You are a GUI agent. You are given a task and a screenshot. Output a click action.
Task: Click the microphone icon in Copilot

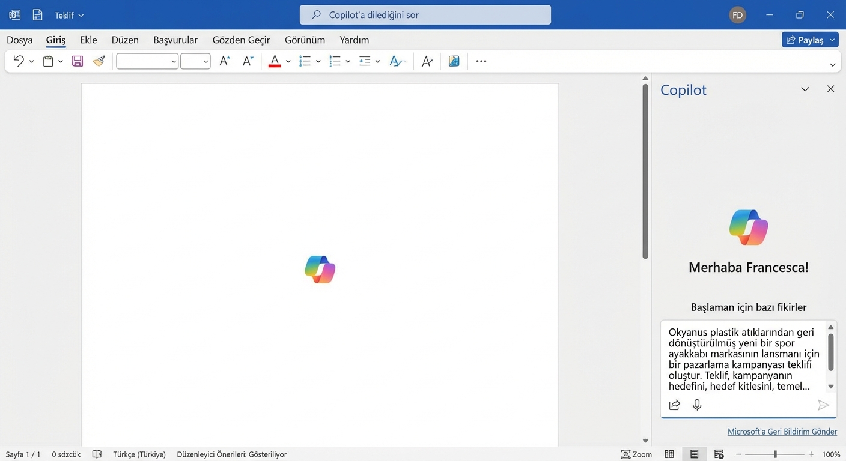point(697,405)
